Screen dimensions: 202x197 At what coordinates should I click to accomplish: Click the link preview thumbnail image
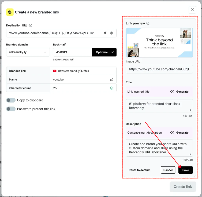pyautogui.click(x=159, y=43)
